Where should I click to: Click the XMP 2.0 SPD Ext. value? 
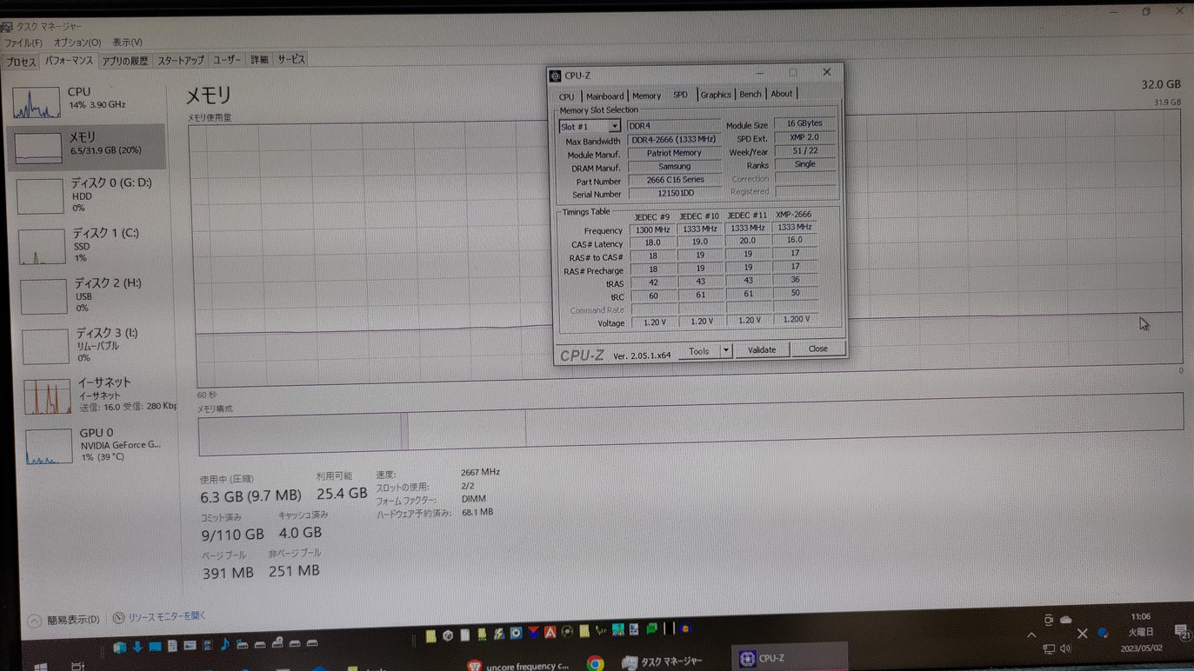coord(804,137)
